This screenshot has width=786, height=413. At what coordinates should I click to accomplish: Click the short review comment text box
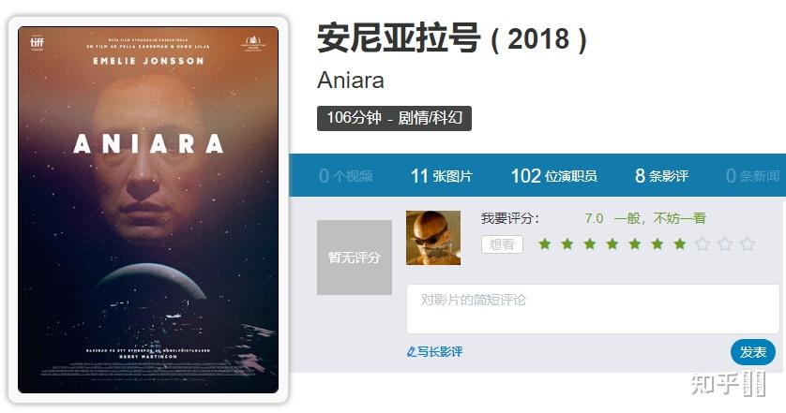(x=593, y=309)
